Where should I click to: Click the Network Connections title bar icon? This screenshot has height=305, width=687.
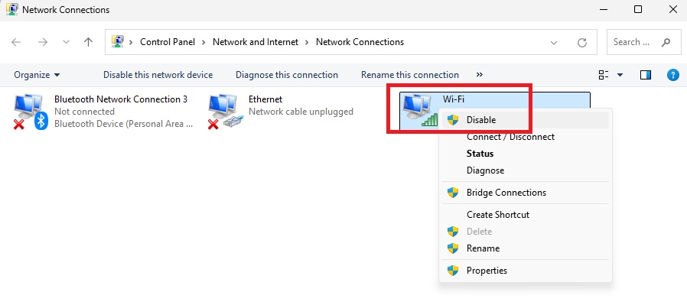[x=11, y=9]
